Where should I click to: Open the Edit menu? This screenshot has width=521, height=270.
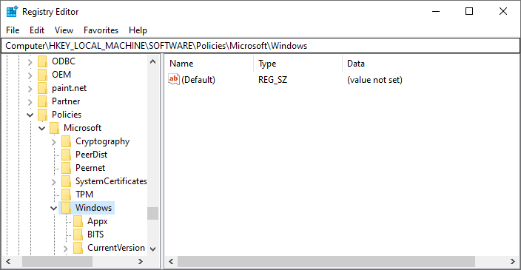coord(37,30)
